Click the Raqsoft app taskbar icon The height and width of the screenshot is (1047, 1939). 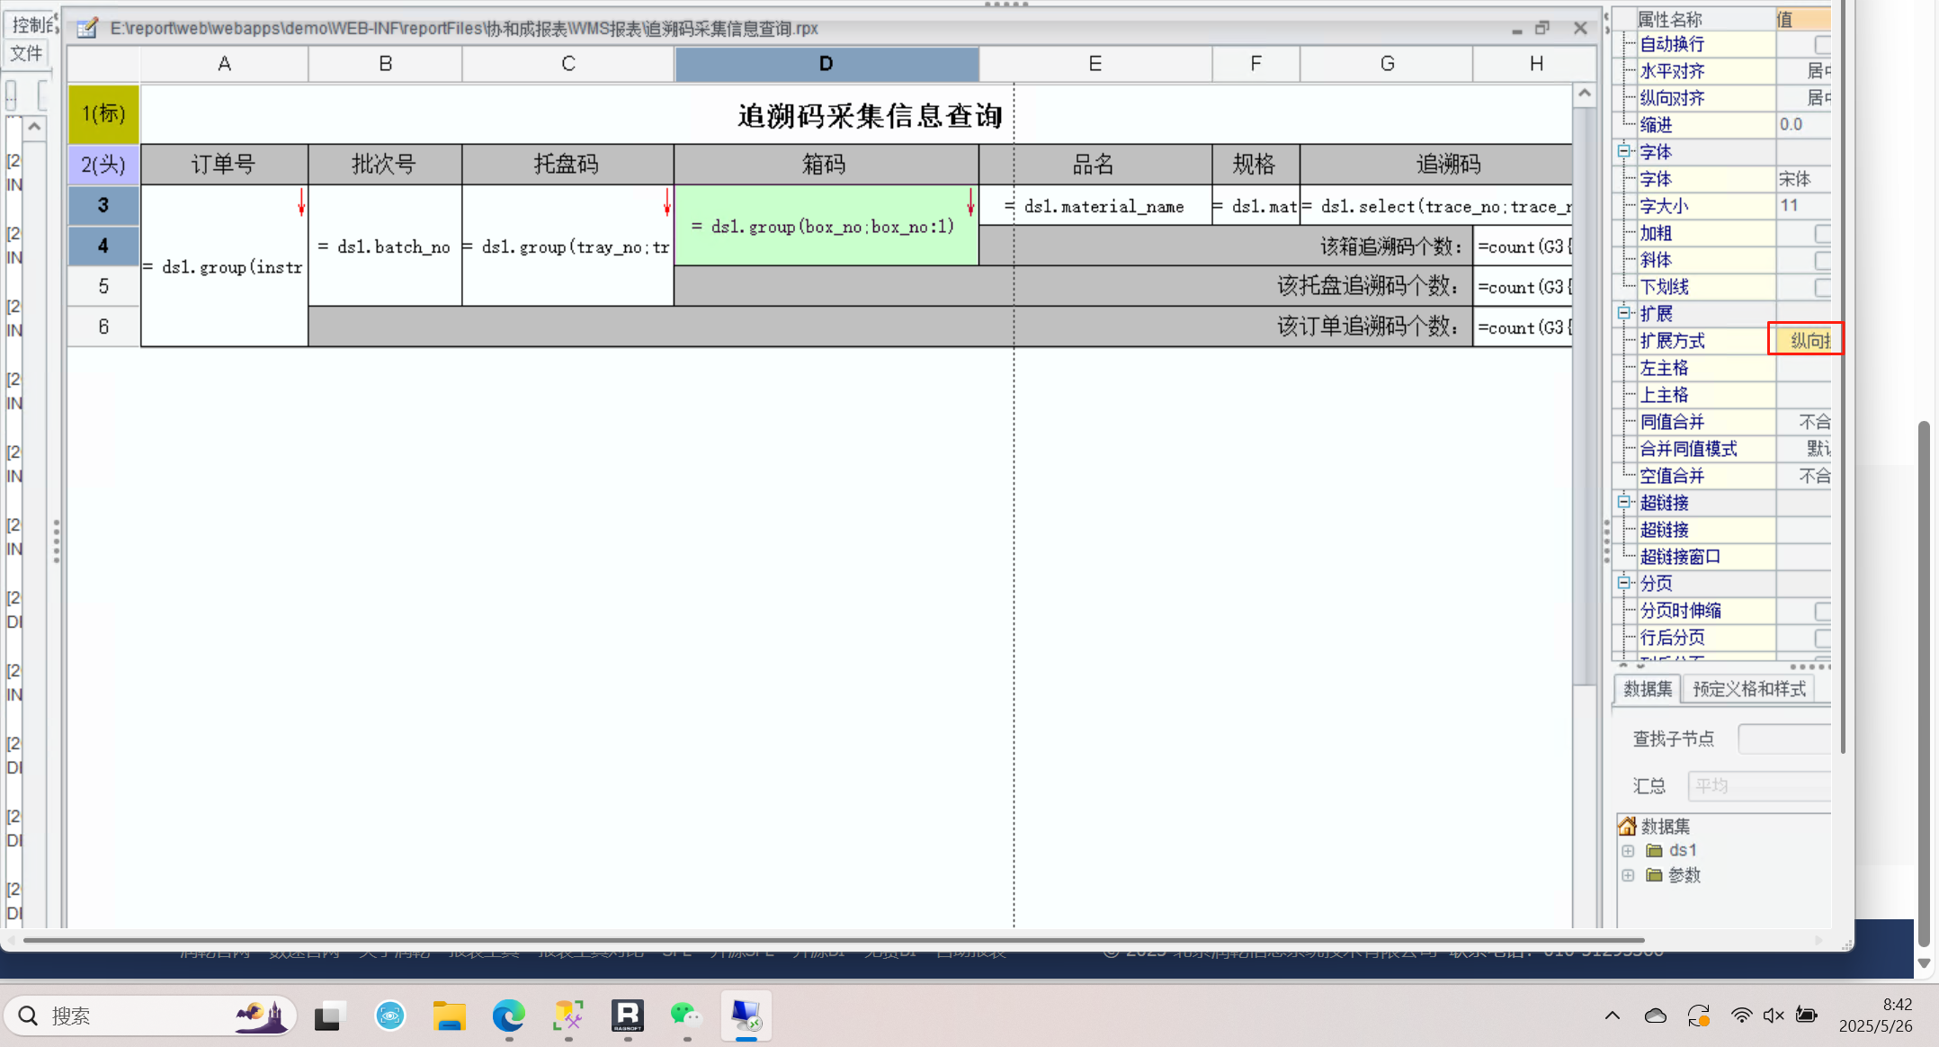627,1016
